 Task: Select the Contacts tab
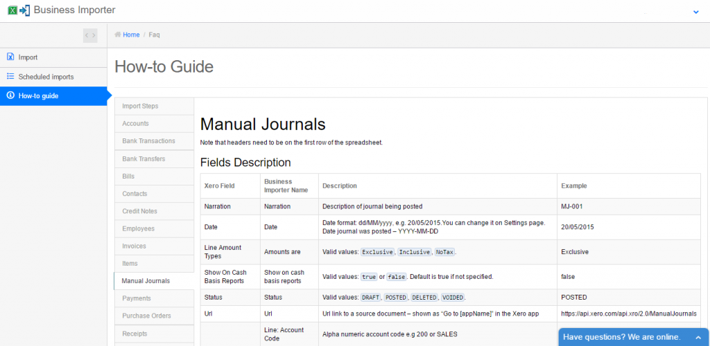[x=154, y=194]
